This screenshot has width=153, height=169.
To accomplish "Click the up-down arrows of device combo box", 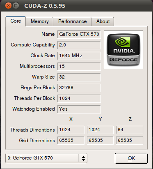I will pyautogui.click(x=83, y=158).
